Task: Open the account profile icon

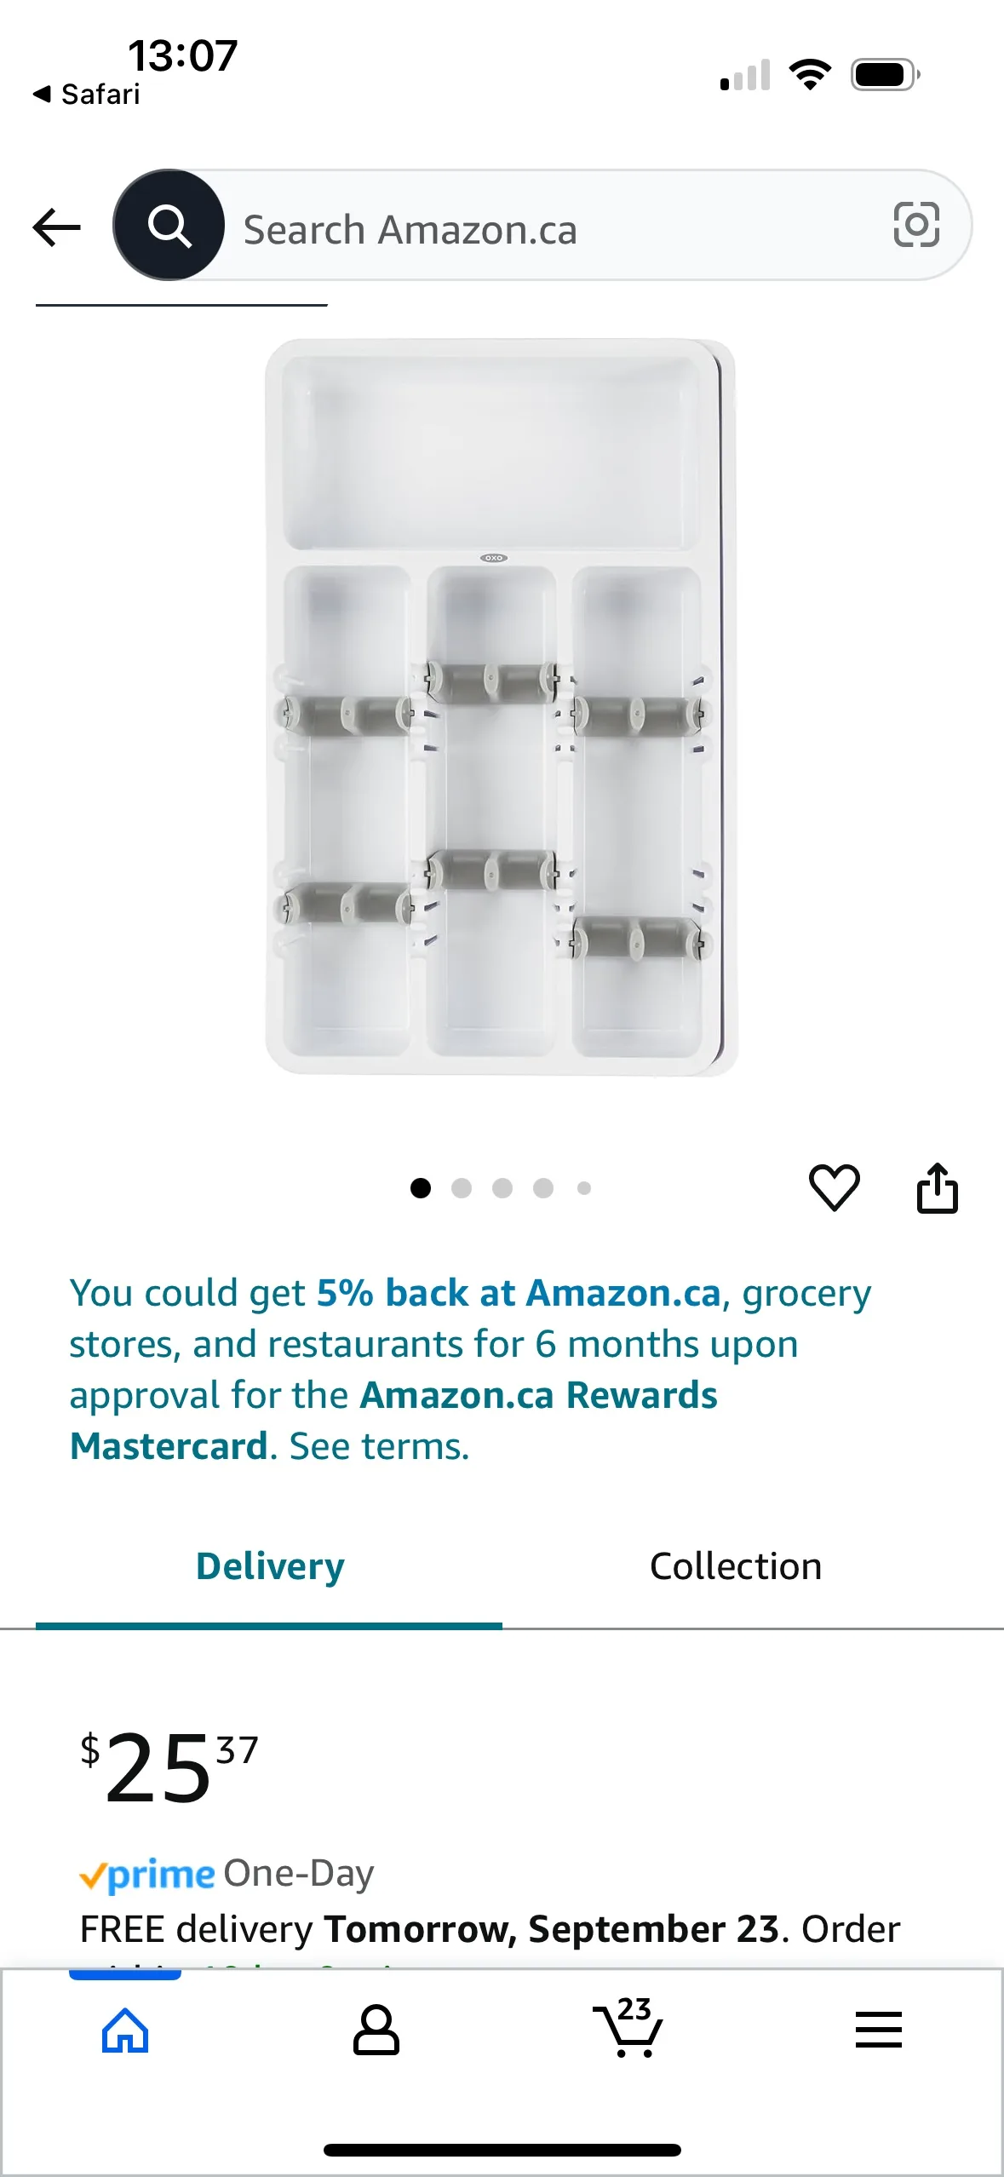Action: point(376,2030)
